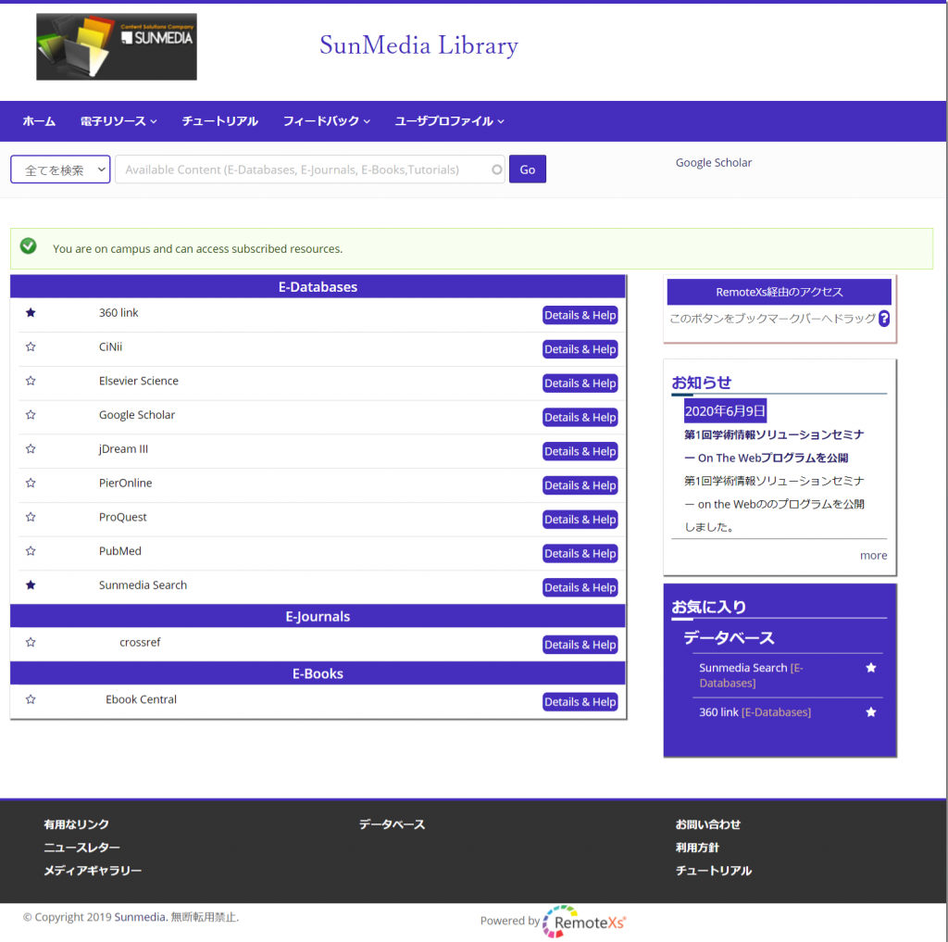Open Details & Help for jDream III
Screen dimensions: 948x942
[x=580, y=451]
